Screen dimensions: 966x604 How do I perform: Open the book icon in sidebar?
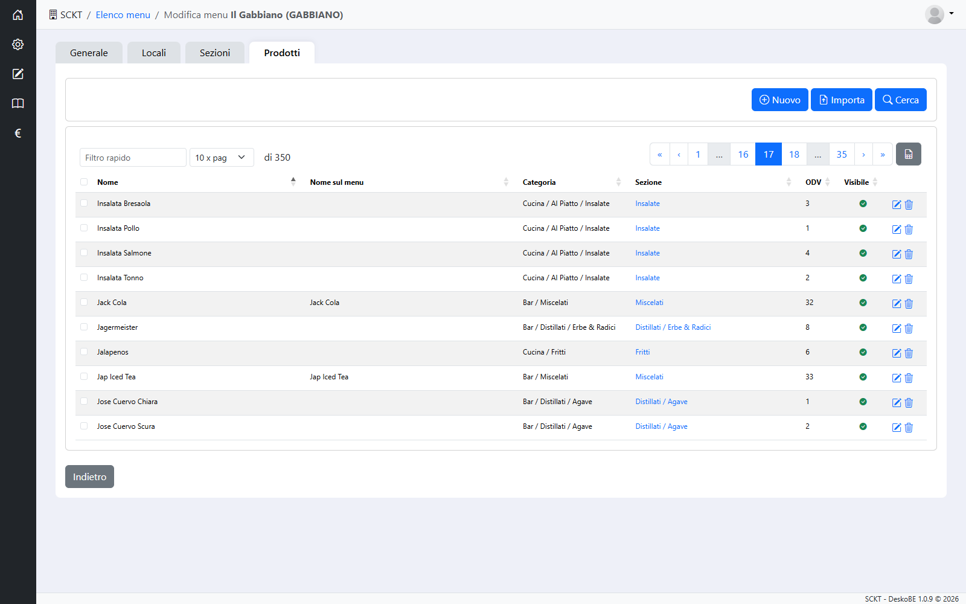coord(18,103)
